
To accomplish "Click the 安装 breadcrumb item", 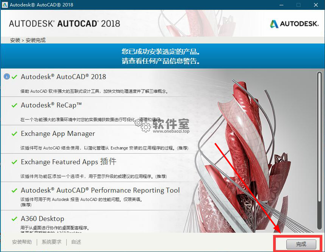I will tap(15, 40).
